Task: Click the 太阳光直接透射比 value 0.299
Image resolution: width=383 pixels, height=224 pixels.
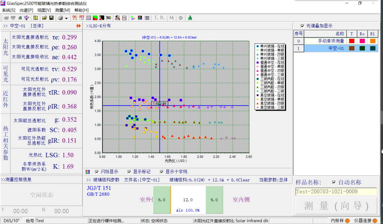Action: 69,37
